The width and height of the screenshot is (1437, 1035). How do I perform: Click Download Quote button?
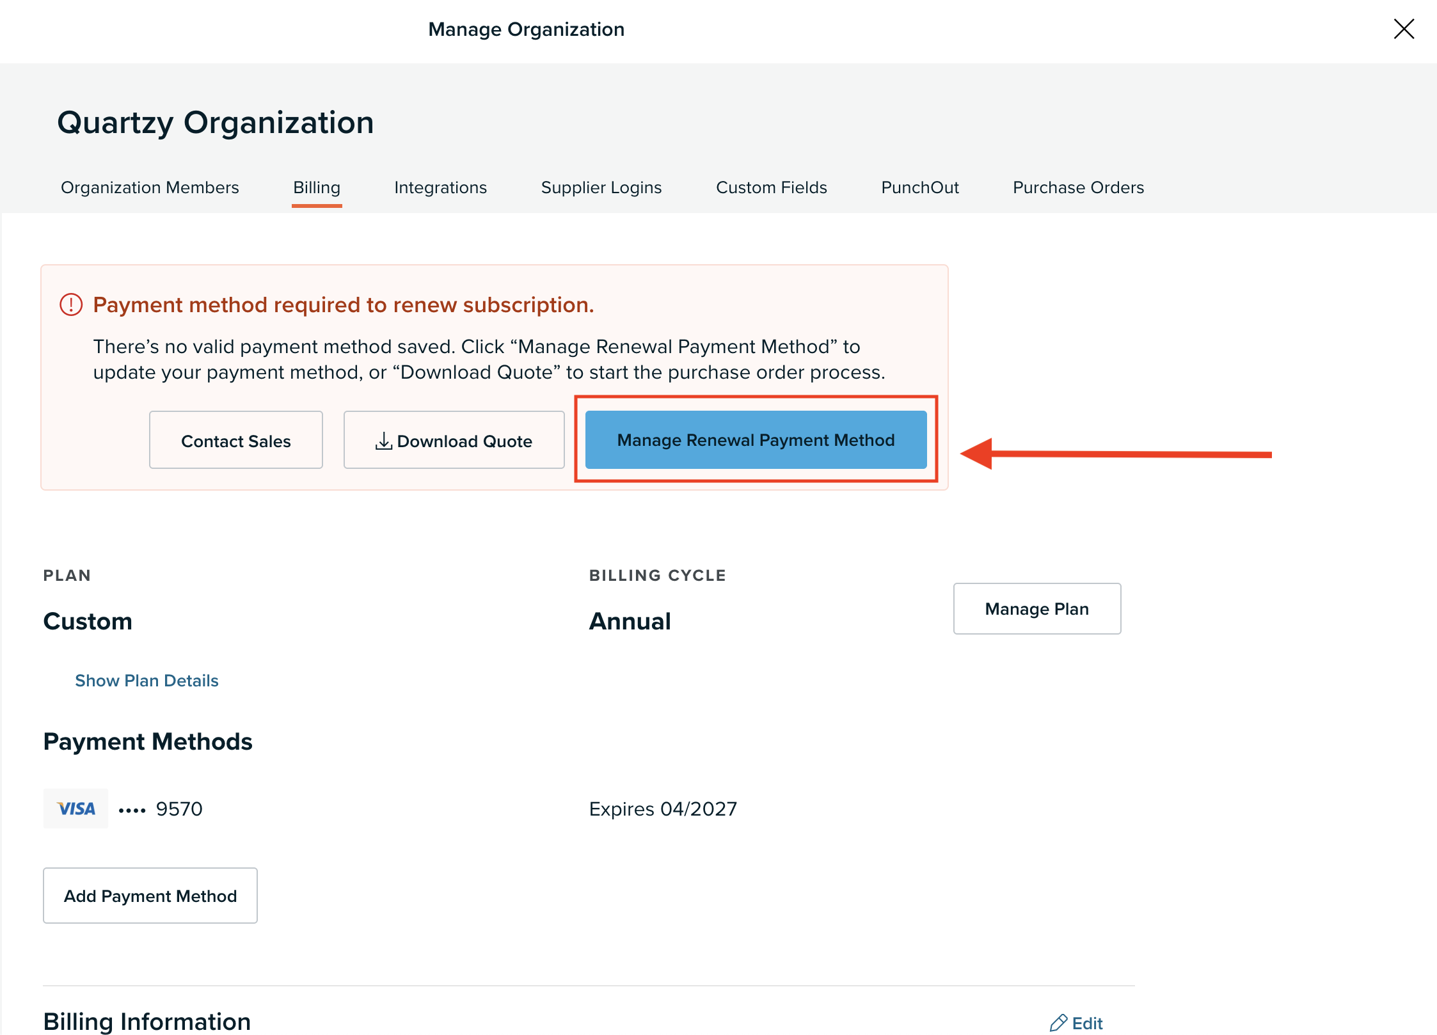pyautogui.click(x=454, y=440)
